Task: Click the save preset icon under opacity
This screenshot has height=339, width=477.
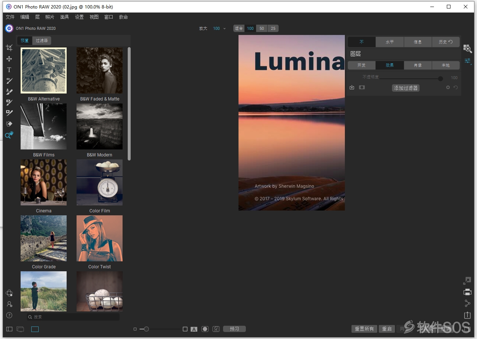Action: click(x=352, y=88)
